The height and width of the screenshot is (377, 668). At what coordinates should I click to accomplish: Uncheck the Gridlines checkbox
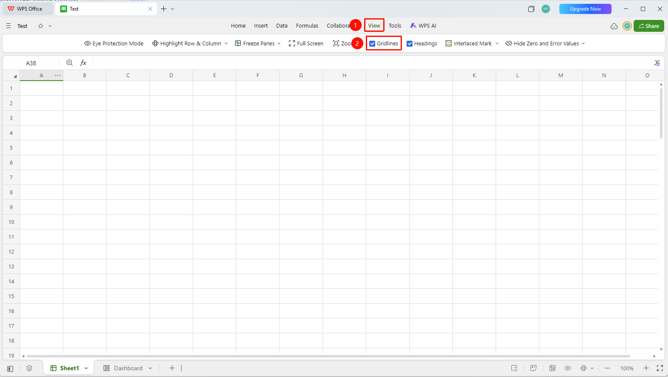[x=372, y=44]
